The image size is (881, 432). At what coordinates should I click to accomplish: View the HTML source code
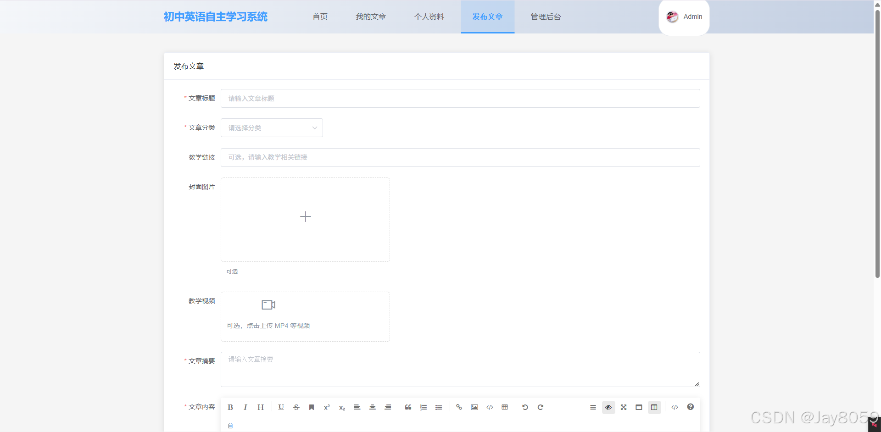(x=675, y=407)
